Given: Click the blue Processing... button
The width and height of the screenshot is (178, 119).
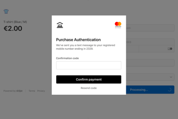Looking at the screenshot, I should coord(150,90).
